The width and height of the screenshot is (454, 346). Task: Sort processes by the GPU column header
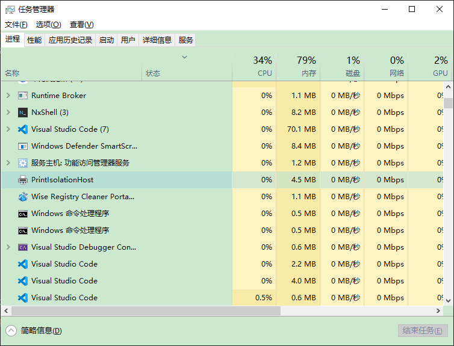tap(430, 67)
